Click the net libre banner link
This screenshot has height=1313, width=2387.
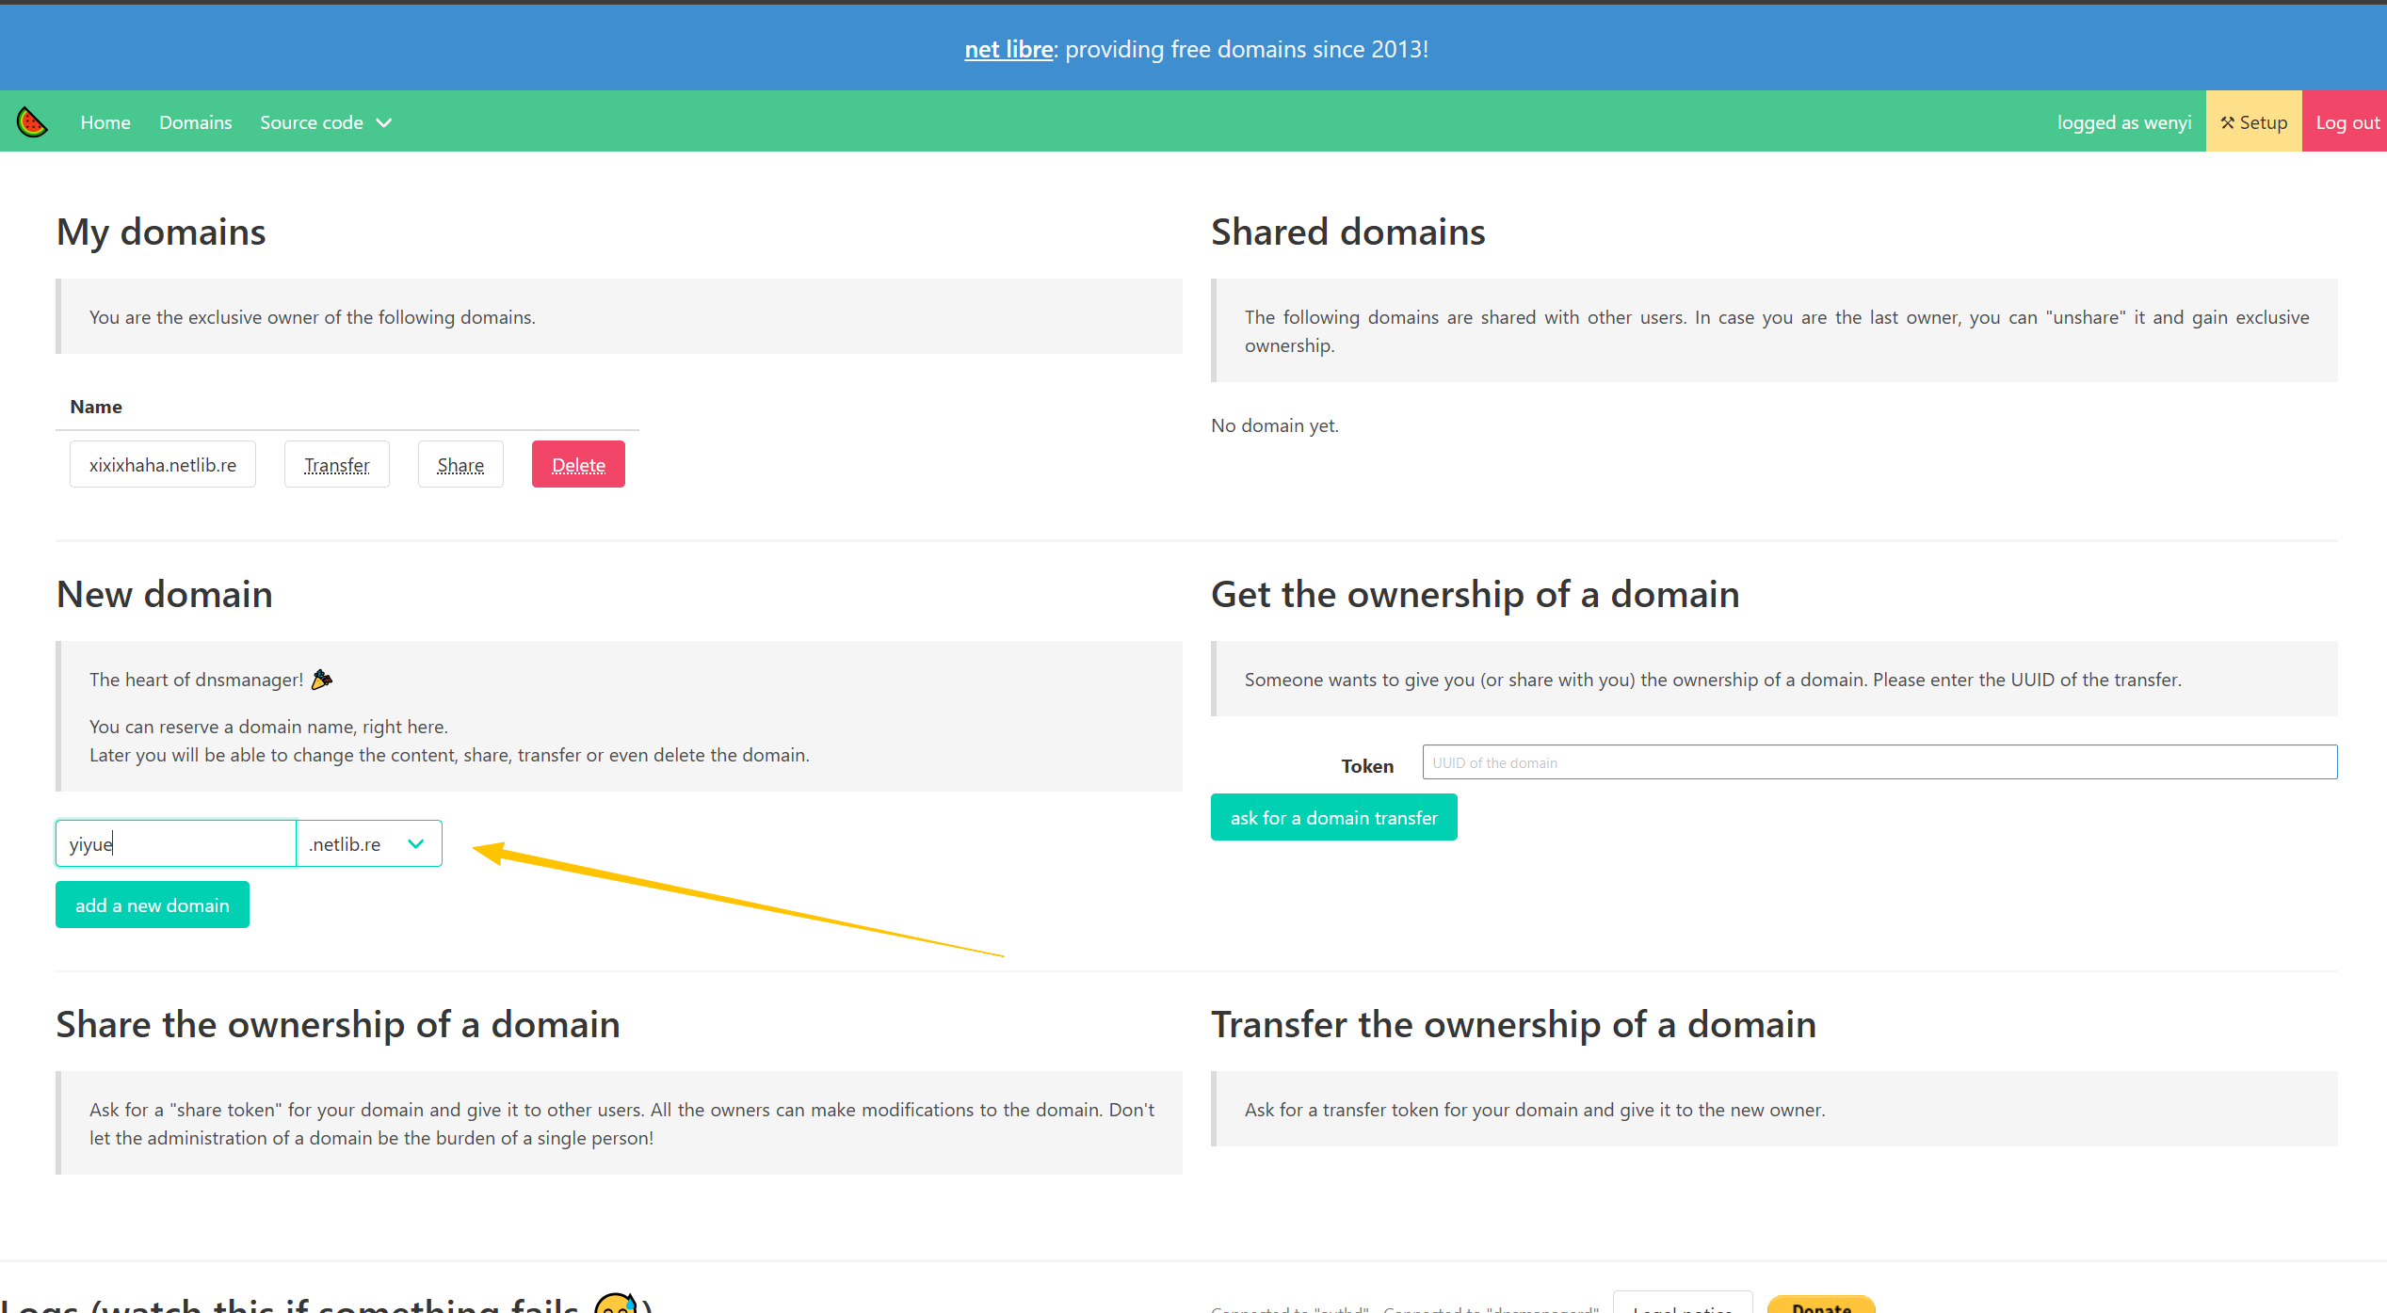(x=1008, y=49)
